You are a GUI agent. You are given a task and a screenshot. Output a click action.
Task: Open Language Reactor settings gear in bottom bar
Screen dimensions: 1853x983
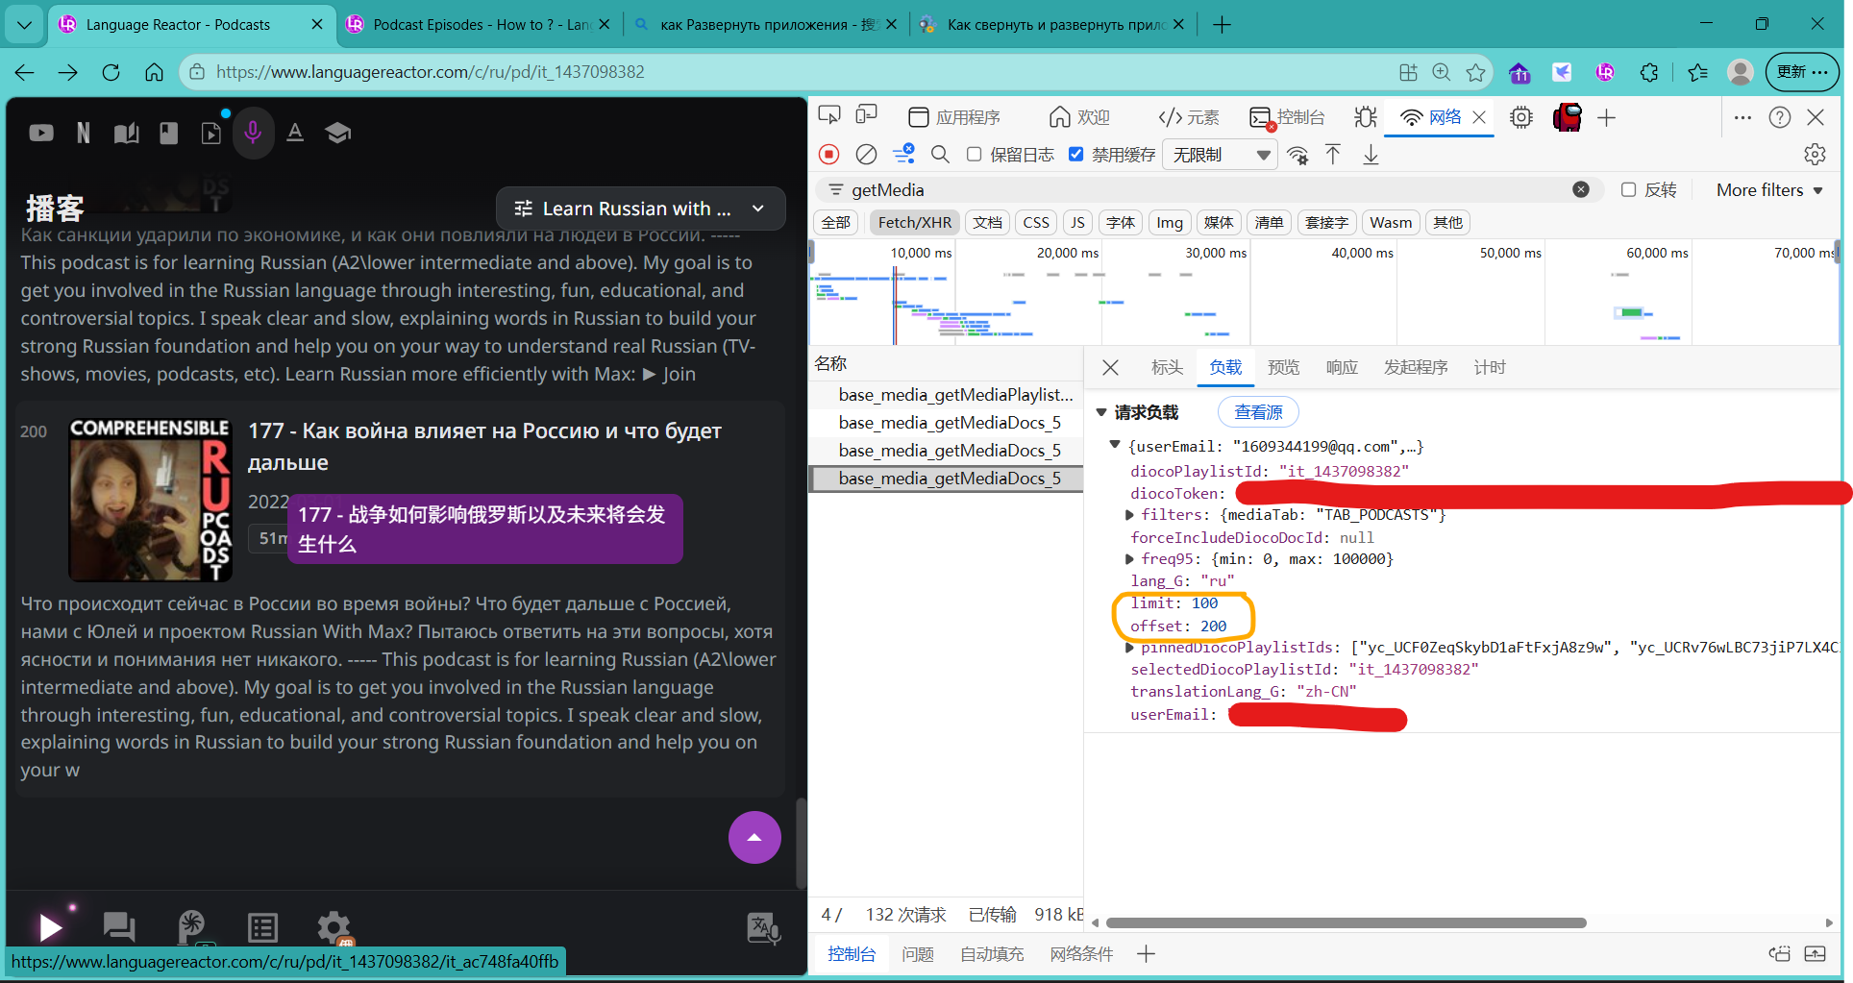tap(334, 927)
